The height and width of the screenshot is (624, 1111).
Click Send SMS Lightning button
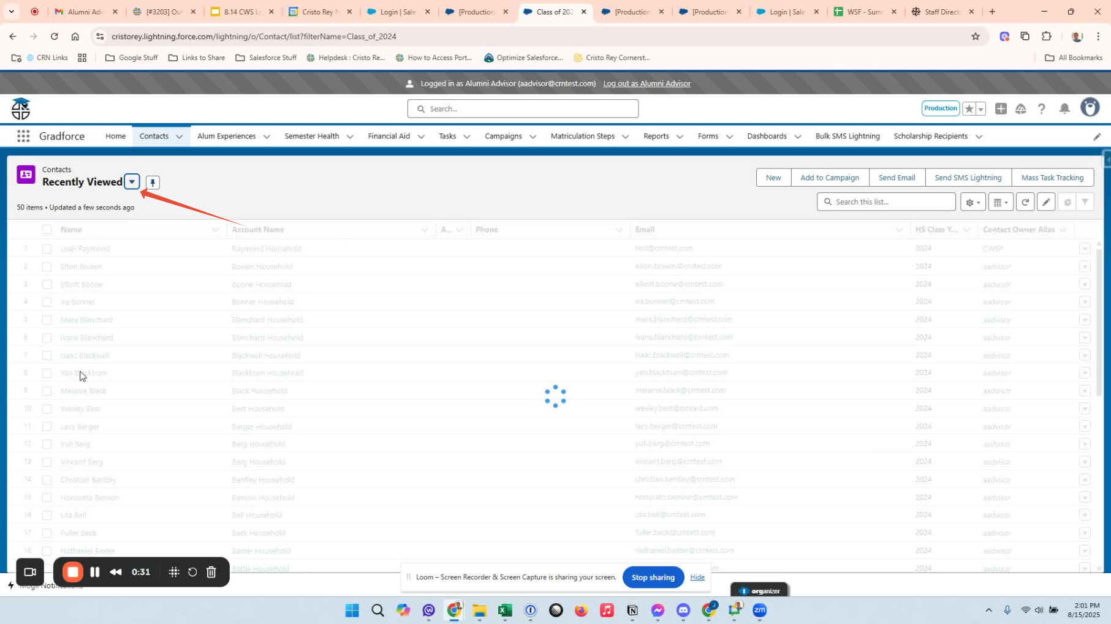[x=968, y=178]
